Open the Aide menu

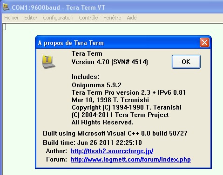point(132,18)
